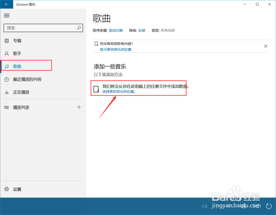Open 设置 settings
The image size is (276, 215).
(x=43, y=189)
